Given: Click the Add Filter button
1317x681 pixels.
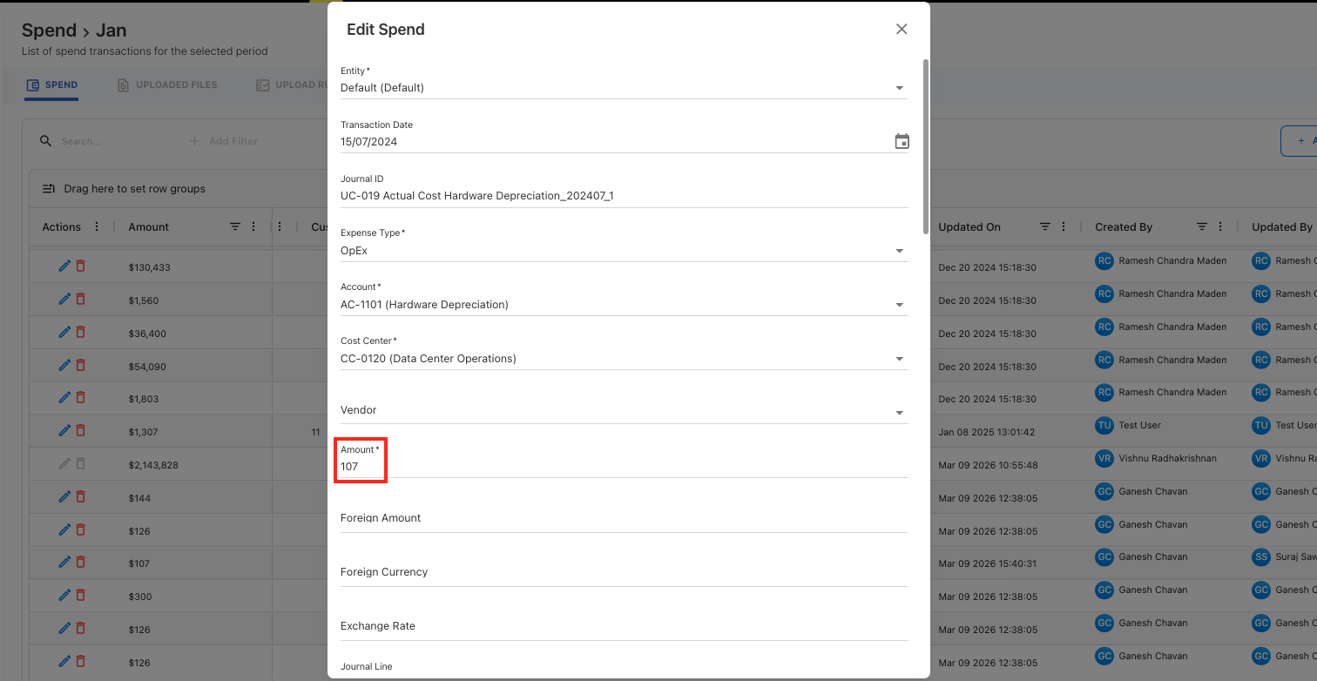Looking at the screenshot, I should tap(224, 141).
